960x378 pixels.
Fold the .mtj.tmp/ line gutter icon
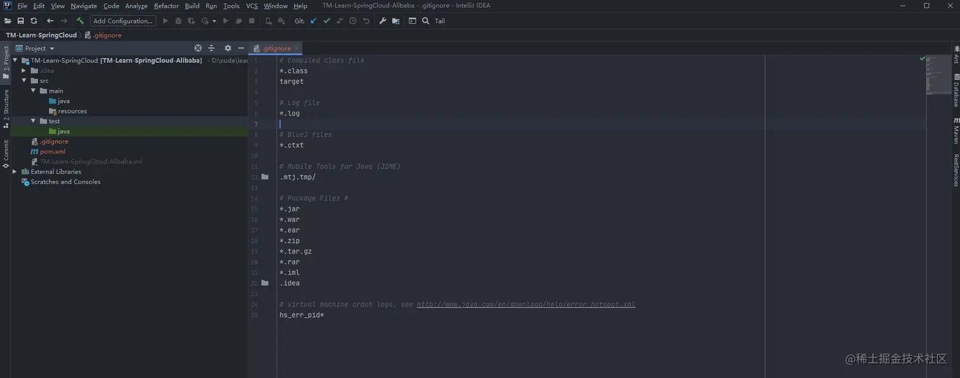coord(265,177)
